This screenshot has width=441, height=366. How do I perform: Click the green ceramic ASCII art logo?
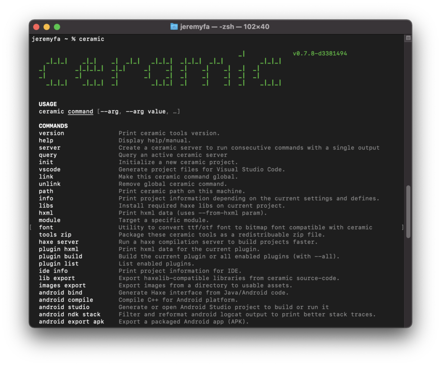[160, 68]
